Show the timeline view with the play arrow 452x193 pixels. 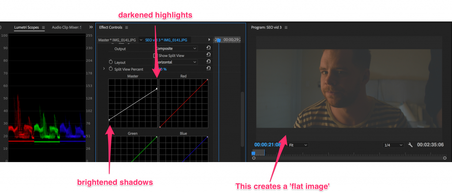pyautogui.click(x=209, y=39)
